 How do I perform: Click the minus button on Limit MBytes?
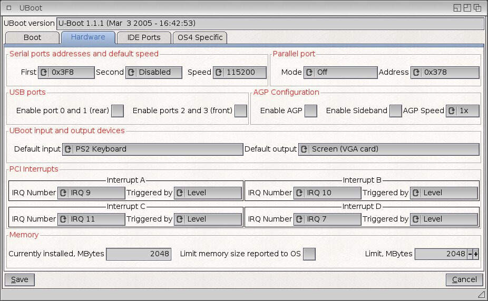coord(470,254)
